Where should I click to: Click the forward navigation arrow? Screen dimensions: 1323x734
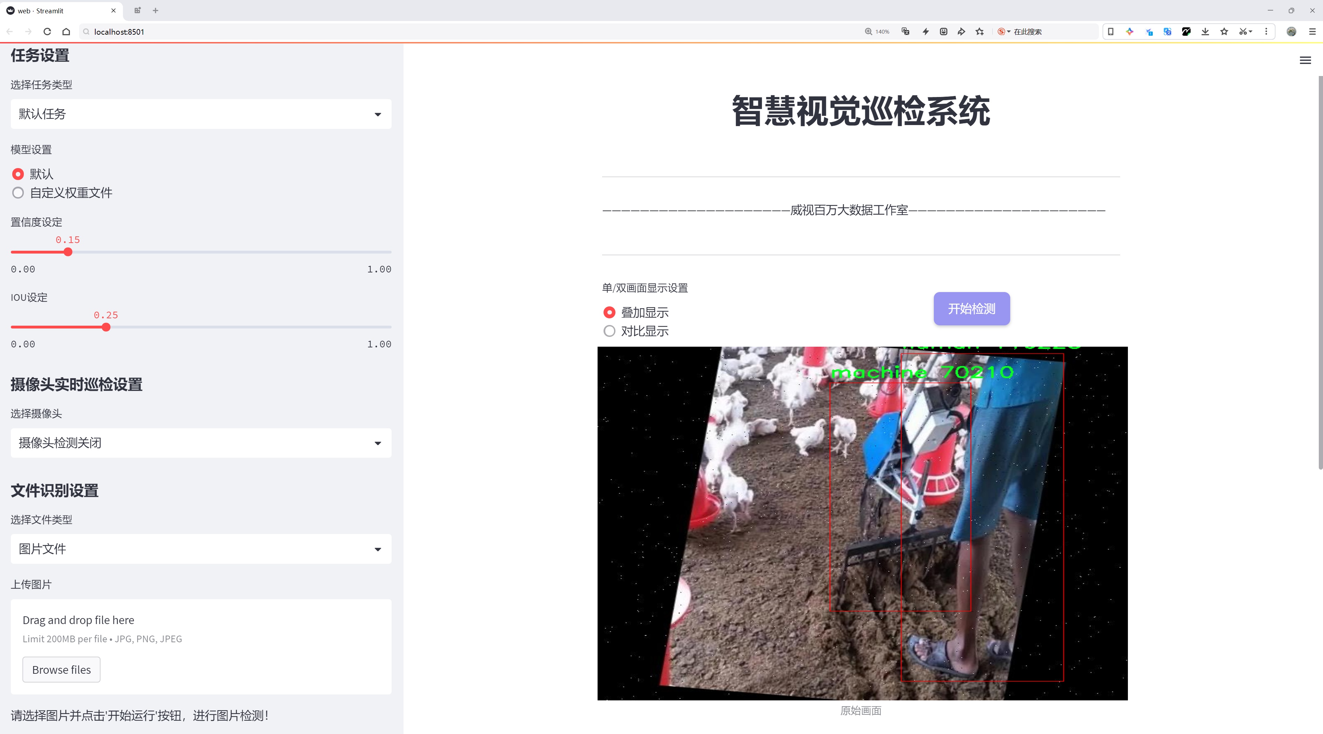[28, 31]
